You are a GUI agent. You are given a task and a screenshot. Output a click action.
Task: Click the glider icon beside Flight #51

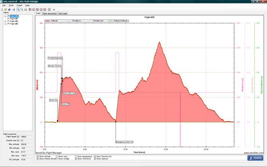tap(8, 19)
